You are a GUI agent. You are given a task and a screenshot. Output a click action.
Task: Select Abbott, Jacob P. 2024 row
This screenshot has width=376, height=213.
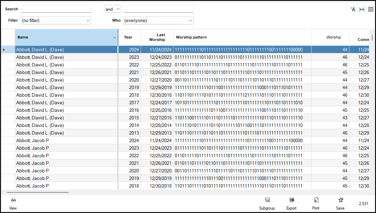click(66, 140)
